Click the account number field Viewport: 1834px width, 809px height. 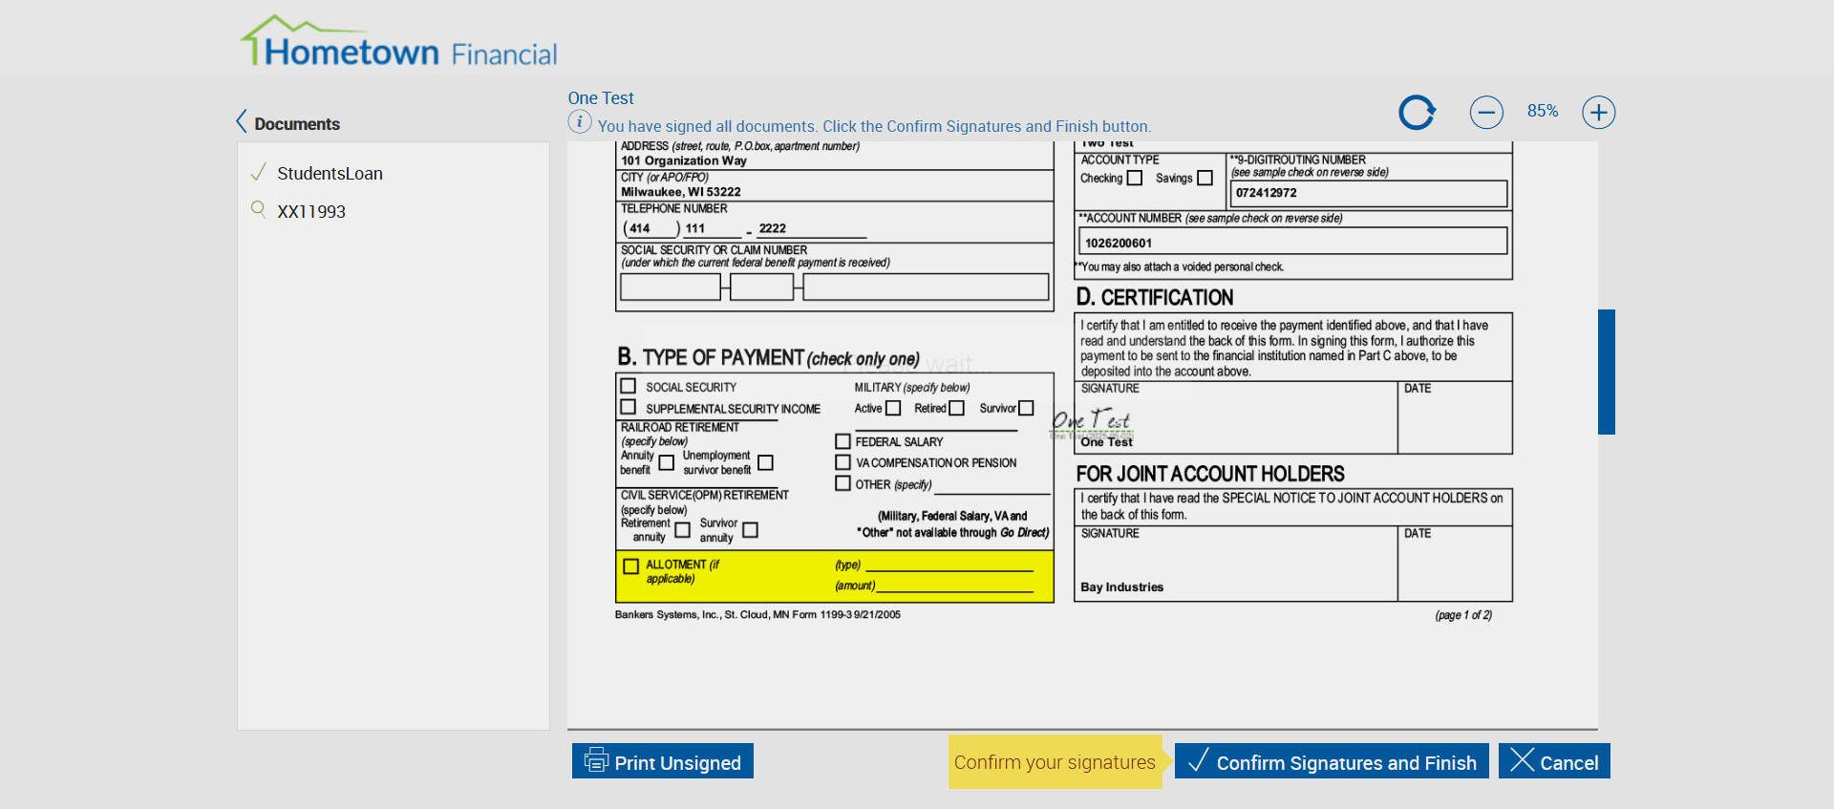(x=1293, y=242)
